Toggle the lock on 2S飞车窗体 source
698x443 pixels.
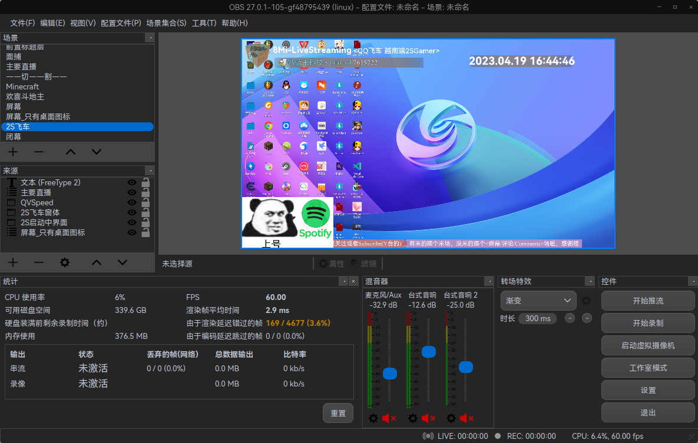[x=145, y=213]
